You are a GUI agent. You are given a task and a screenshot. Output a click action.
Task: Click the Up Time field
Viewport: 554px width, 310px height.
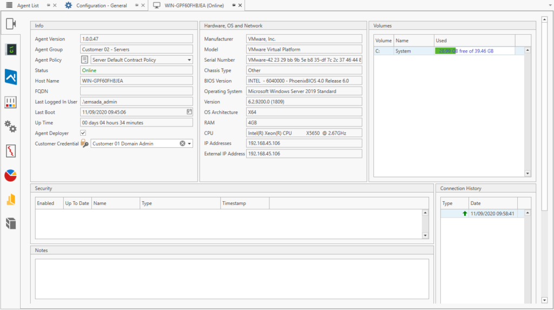tap(136, 123)
